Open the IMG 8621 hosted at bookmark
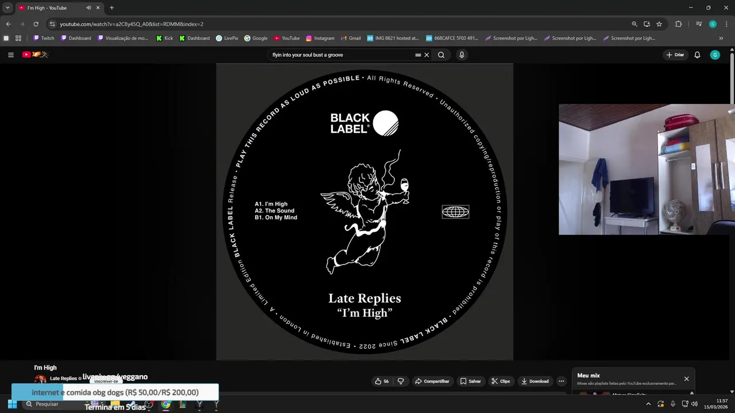The height and width of the screenshot is (413, 735). pyautogui.click(x=393, y=38)
